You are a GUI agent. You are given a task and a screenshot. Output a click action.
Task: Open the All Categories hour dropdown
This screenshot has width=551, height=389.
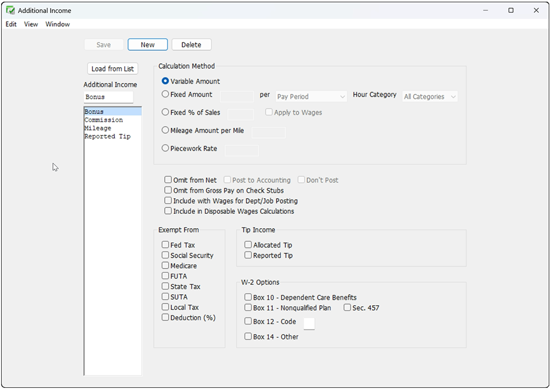(430, 96)
